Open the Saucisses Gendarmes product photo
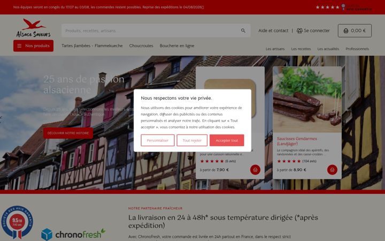This screenshot has height=241, width=385. click(307, 100)
